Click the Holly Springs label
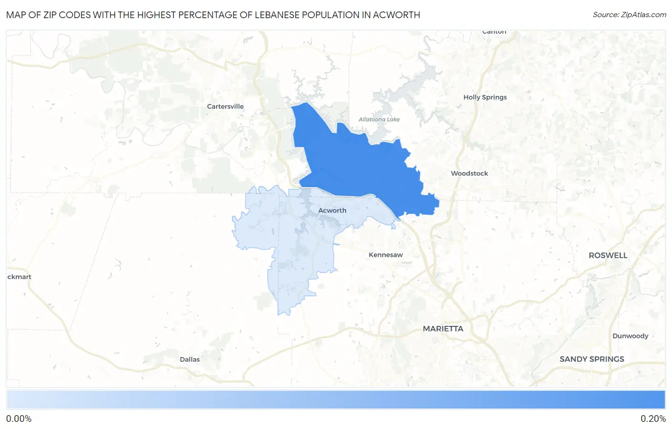Screen dimensions: 672x429 pos(485,97)
